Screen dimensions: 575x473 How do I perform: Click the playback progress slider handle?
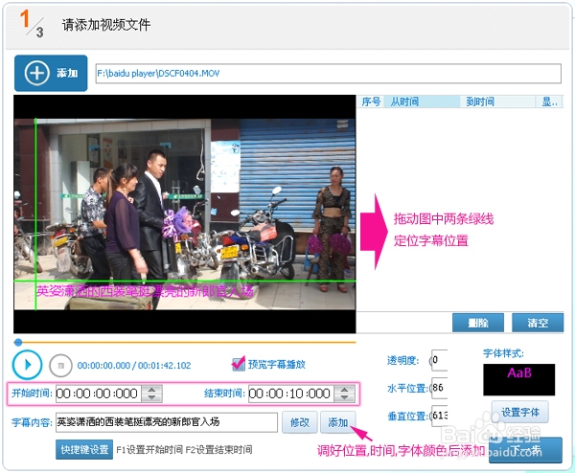coord(18,342)
